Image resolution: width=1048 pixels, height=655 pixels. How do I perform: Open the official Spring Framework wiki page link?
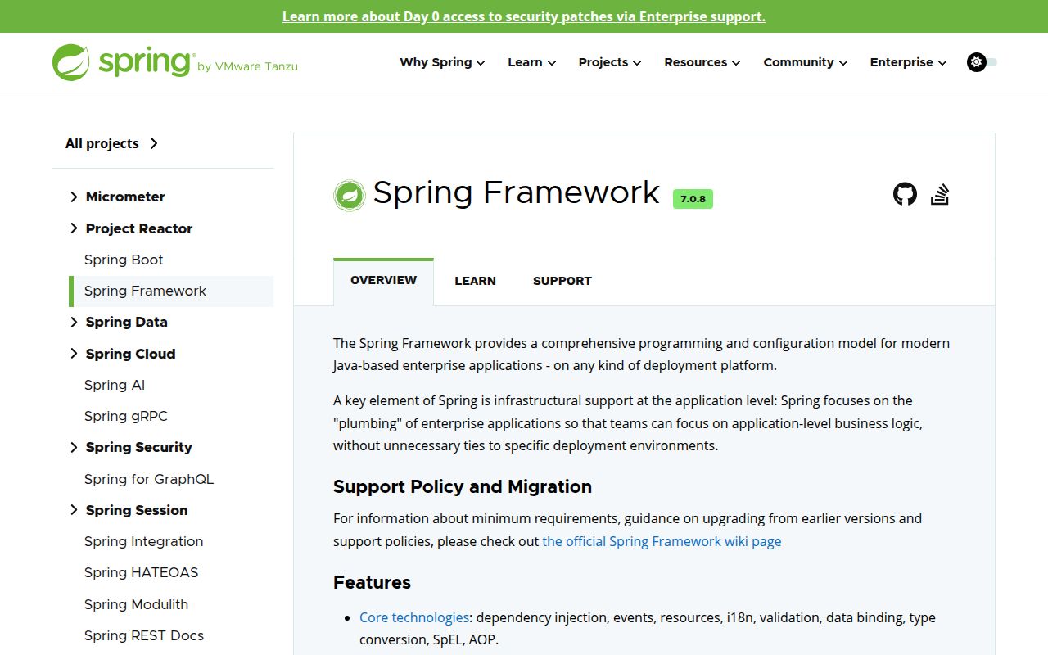coord(662,541)
